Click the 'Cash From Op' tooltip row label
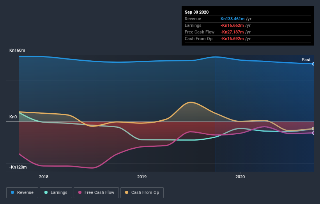320x204 pixels. 198,39
